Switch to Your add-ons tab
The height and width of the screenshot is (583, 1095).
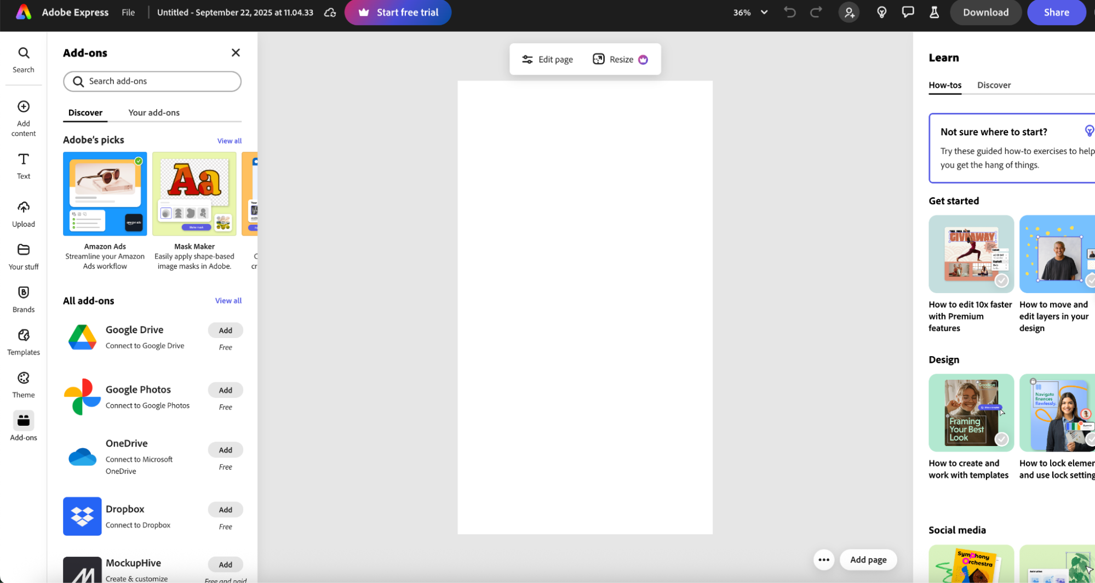(x=154, y=112)
